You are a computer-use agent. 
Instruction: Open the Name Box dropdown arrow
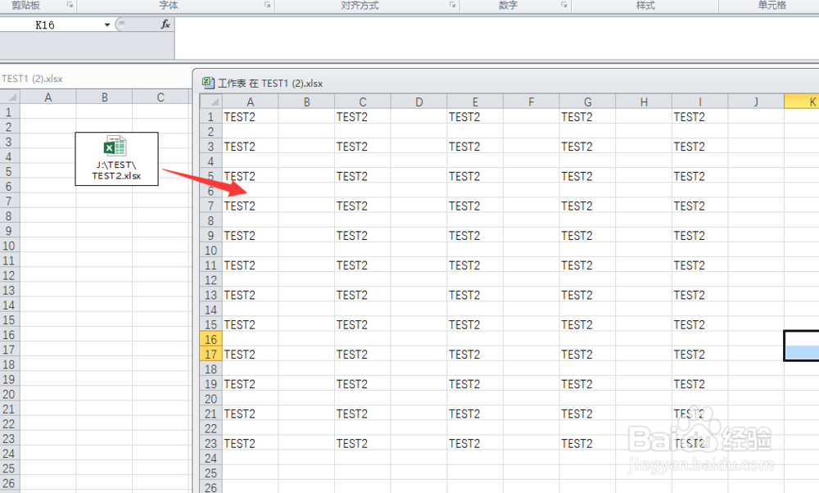pyautogui.click(x=106, y=25)
